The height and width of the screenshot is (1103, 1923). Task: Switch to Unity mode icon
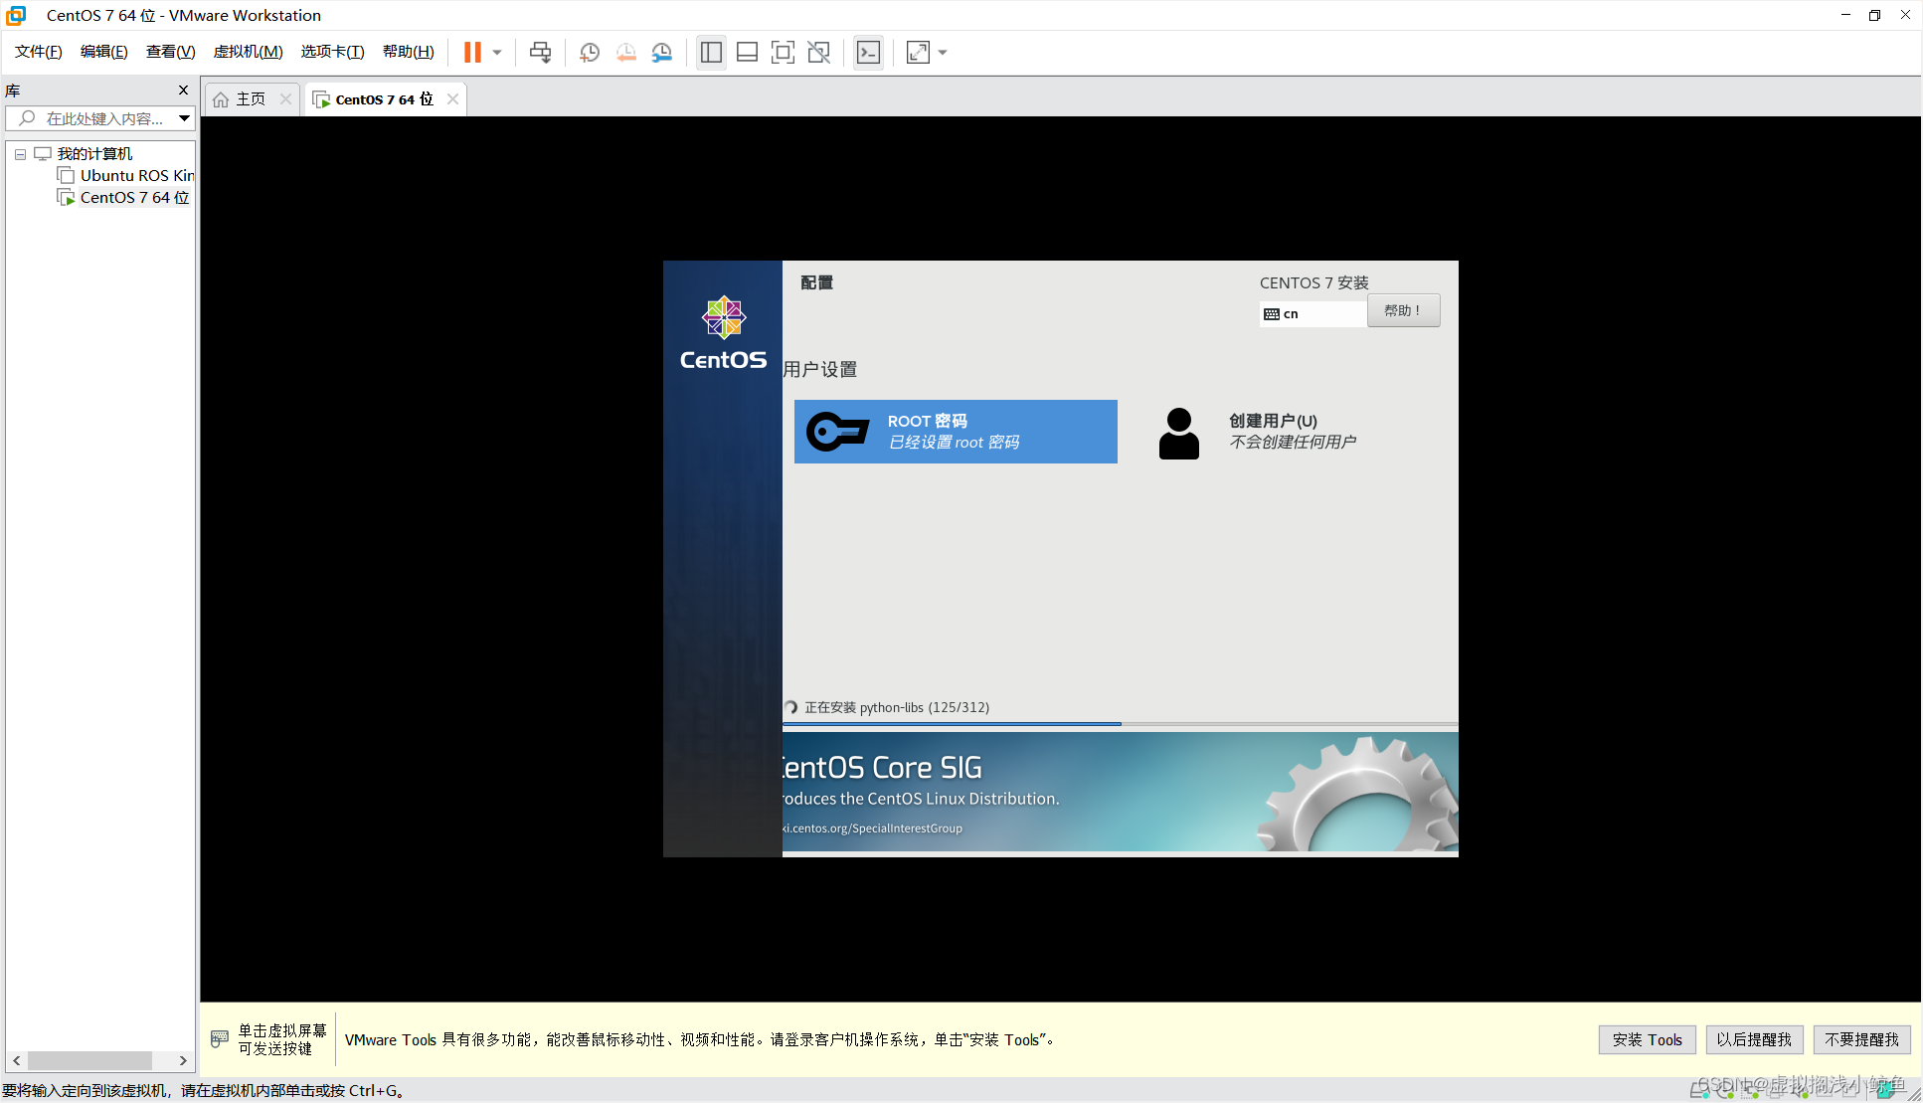[818, 53]
